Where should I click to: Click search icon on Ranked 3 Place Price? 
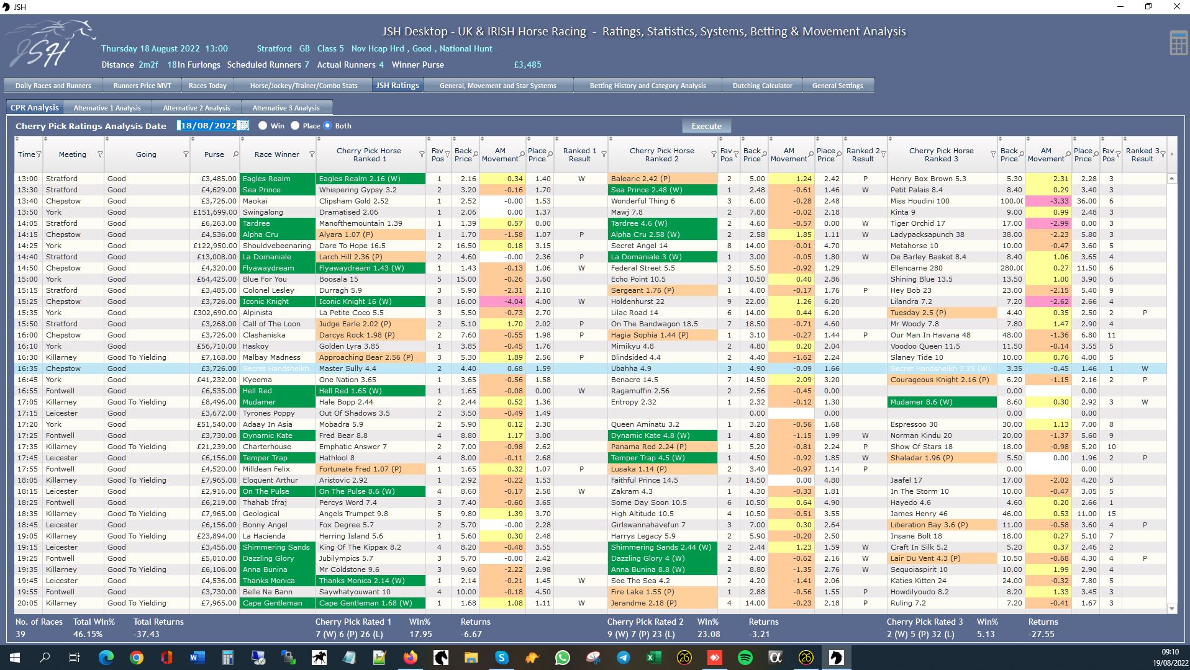1096,153
